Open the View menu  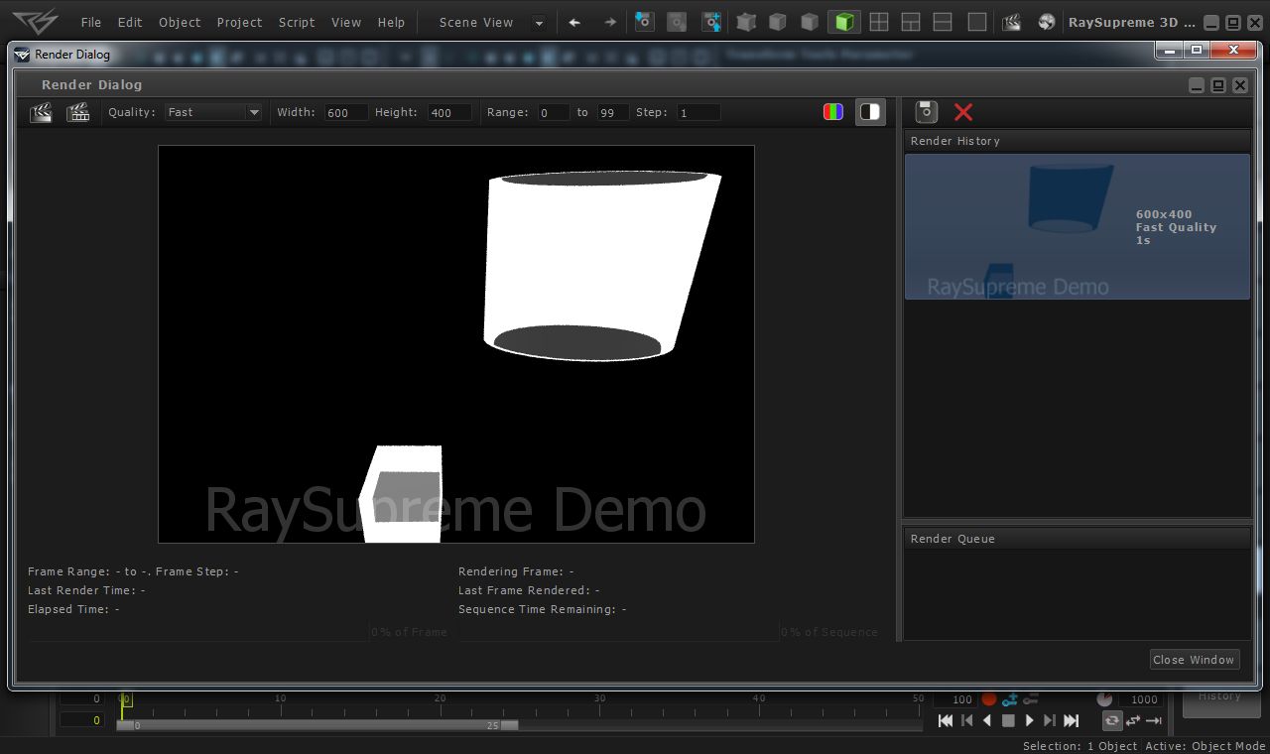point(346,22)
